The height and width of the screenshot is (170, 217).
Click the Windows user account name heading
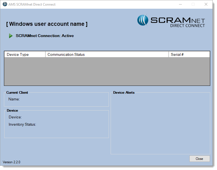(47, 24)
